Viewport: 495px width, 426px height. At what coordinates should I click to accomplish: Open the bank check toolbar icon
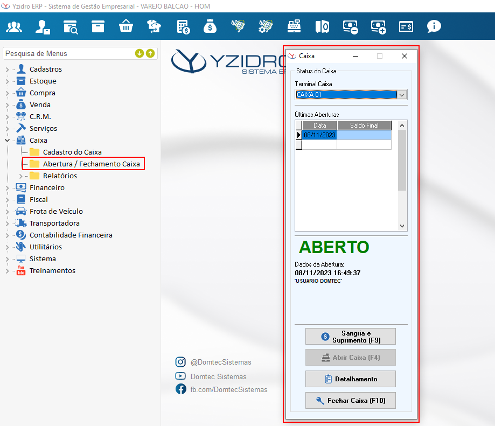(406, 26)
